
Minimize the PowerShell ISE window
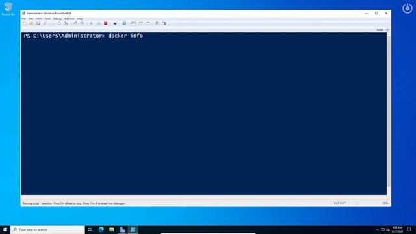[367, 13]
